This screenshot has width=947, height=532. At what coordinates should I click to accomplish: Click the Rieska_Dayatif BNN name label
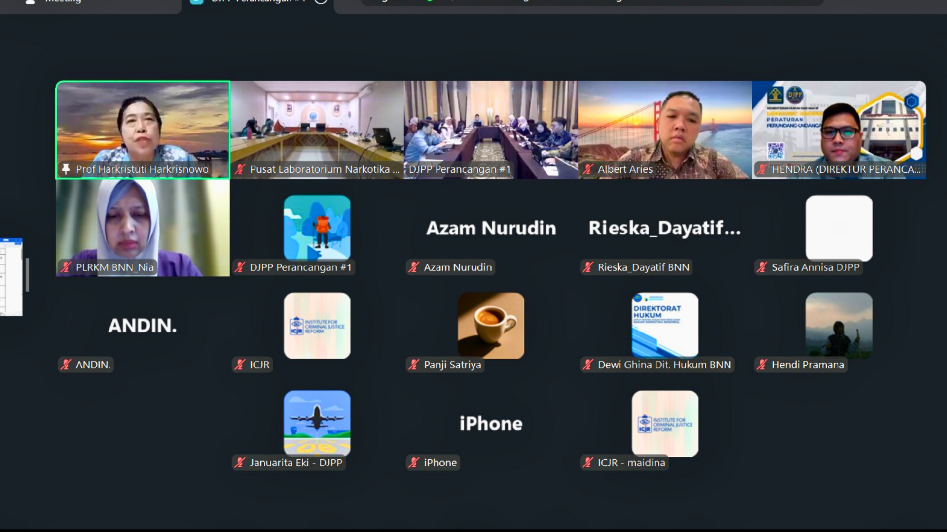643,267
